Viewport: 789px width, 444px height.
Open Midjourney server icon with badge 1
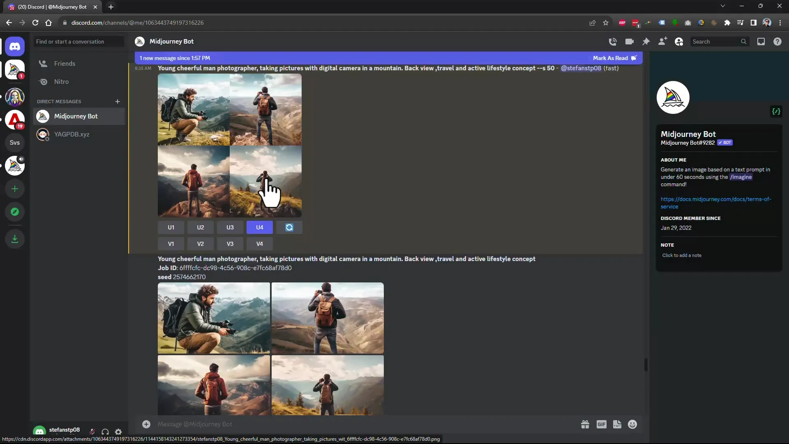(15, 70)
